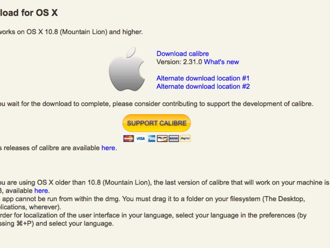Click the 'app cannot be run from within the dmg' note
This screenshot has height=248, width=330.
point(153,203)
